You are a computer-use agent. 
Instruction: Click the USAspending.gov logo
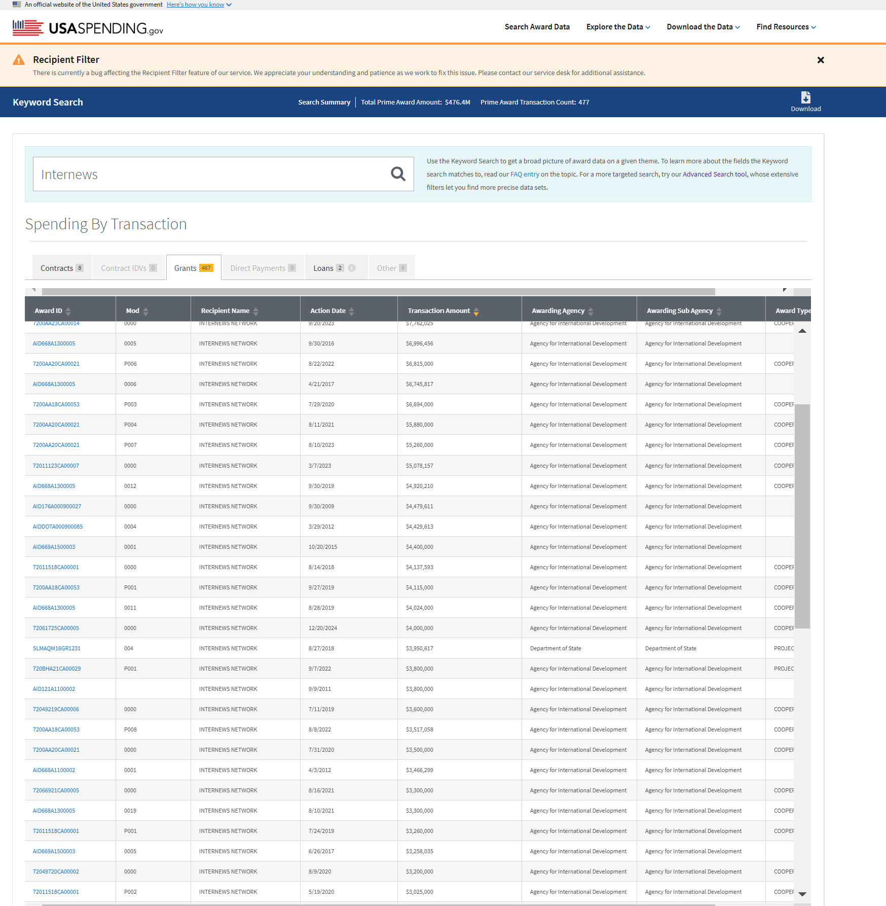tap(88, 28)
